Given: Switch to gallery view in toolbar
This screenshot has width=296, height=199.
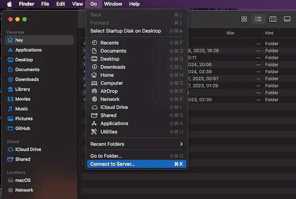Looking at the screenshot, I should coord(287,19).
